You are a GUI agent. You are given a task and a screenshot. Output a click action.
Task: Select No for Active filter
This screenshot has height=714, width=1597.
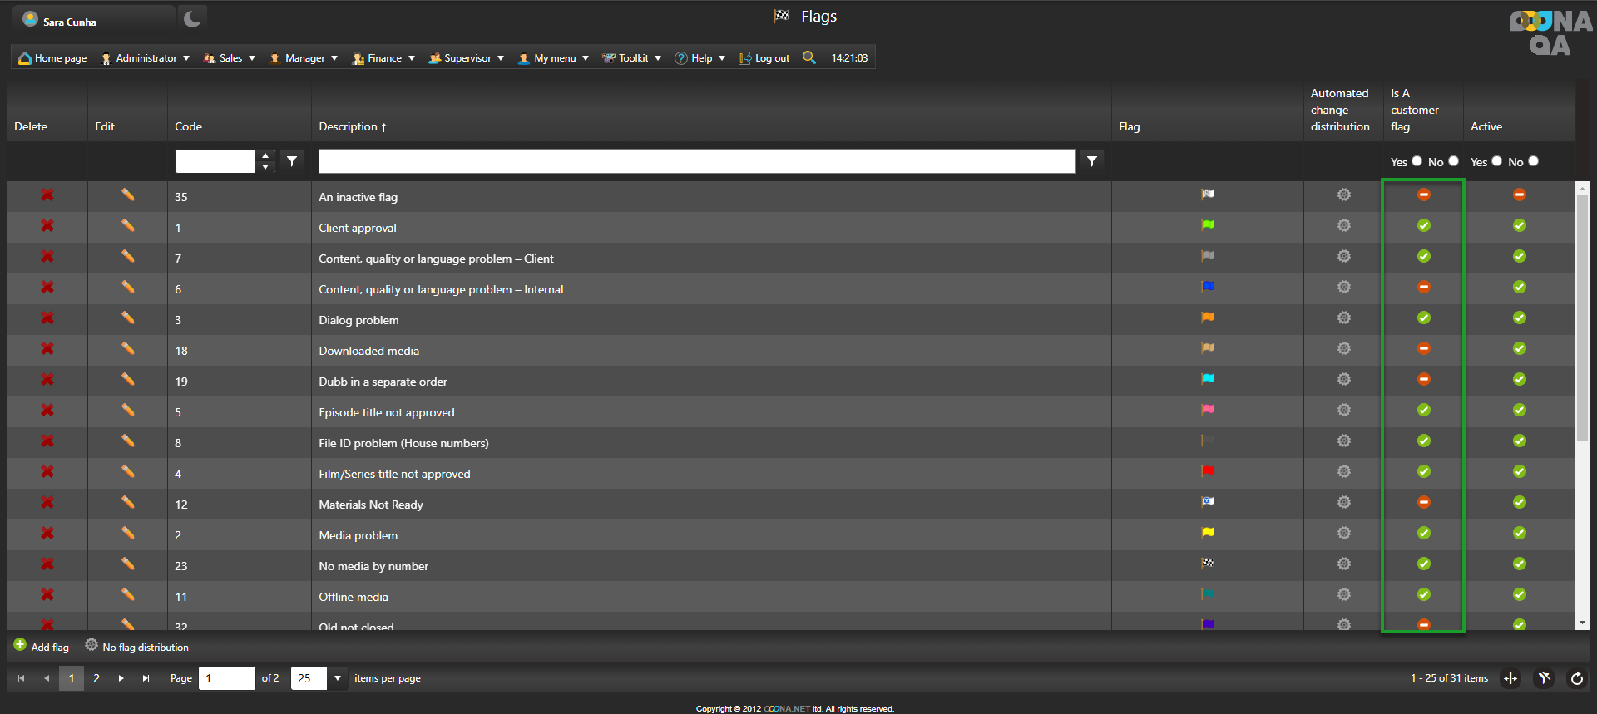[x=1533, y=161]
